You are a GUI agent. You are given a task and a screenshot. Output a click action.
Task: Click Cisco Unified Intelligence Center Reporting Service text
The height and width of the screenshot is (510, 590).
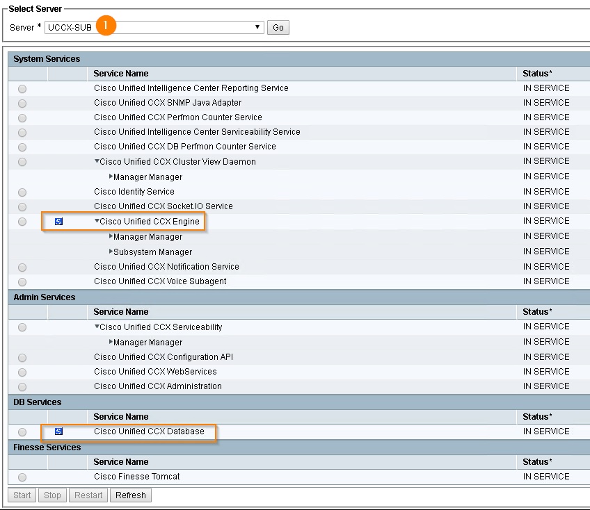pos(191,88)
